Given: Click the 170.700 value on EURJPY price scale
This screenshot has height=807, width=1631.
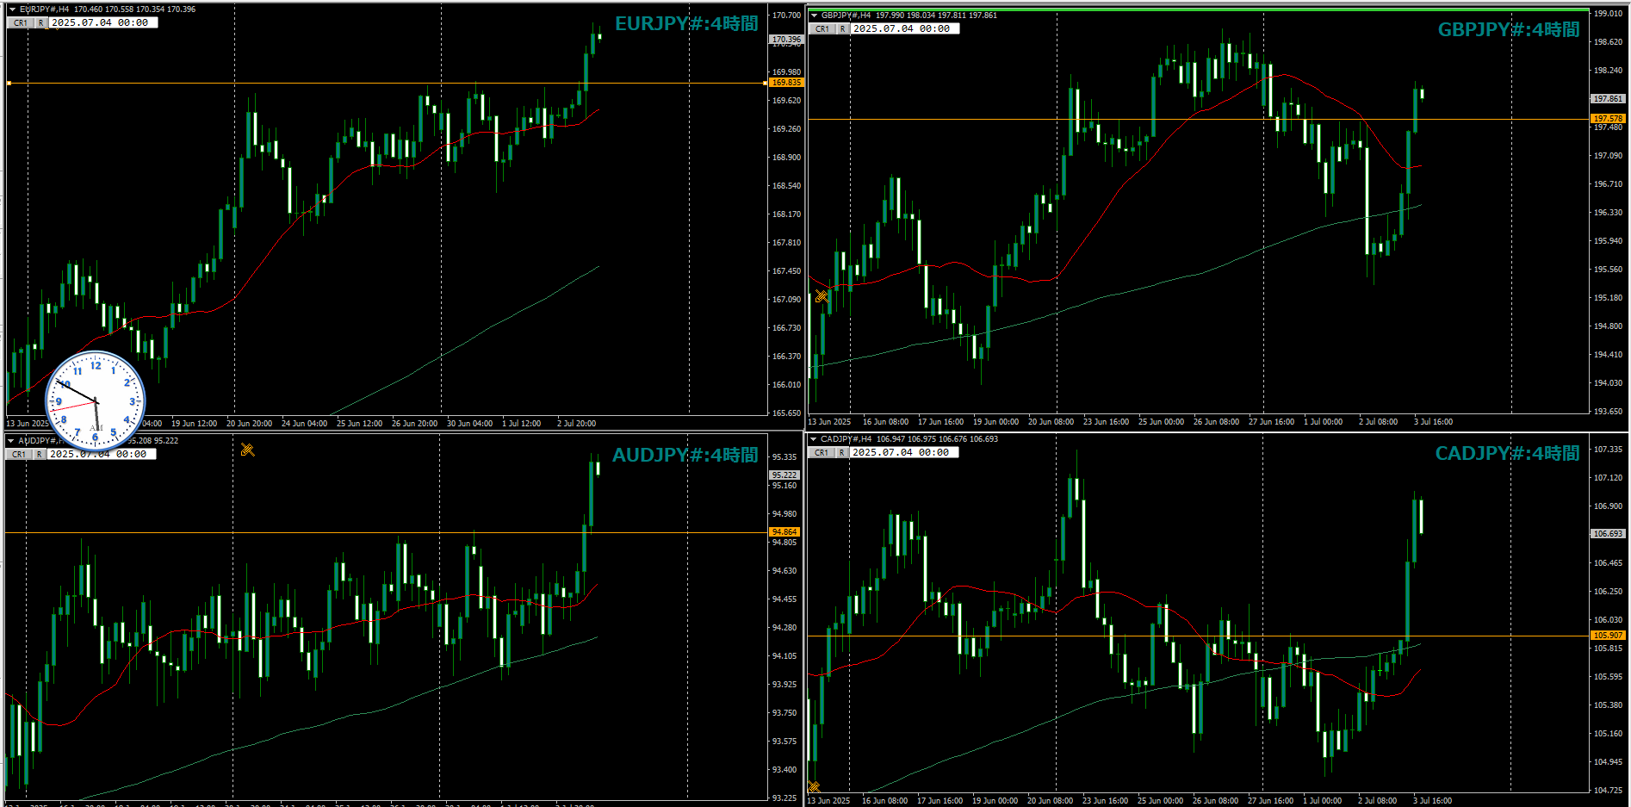Looking at the screenshot, I should point(786,16).
